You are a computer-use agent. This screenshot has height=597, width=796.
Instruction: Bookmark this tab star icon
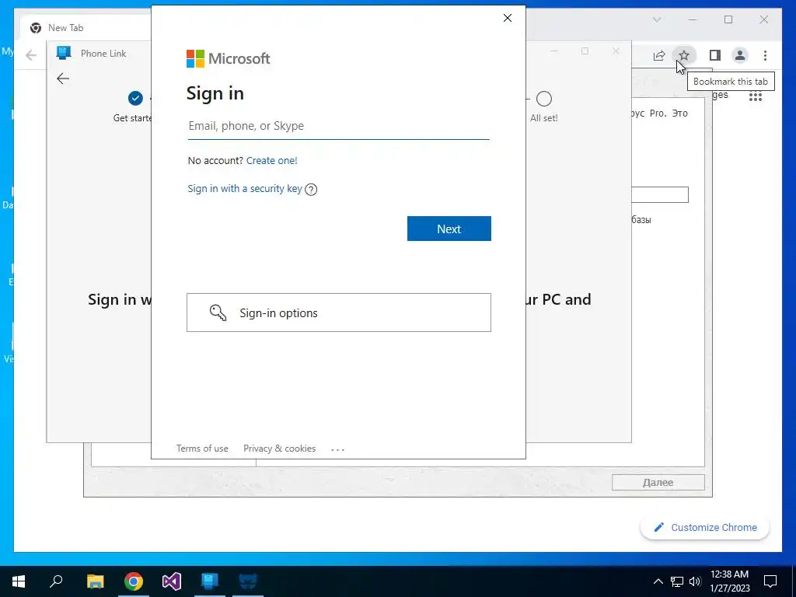coord(684,55)
